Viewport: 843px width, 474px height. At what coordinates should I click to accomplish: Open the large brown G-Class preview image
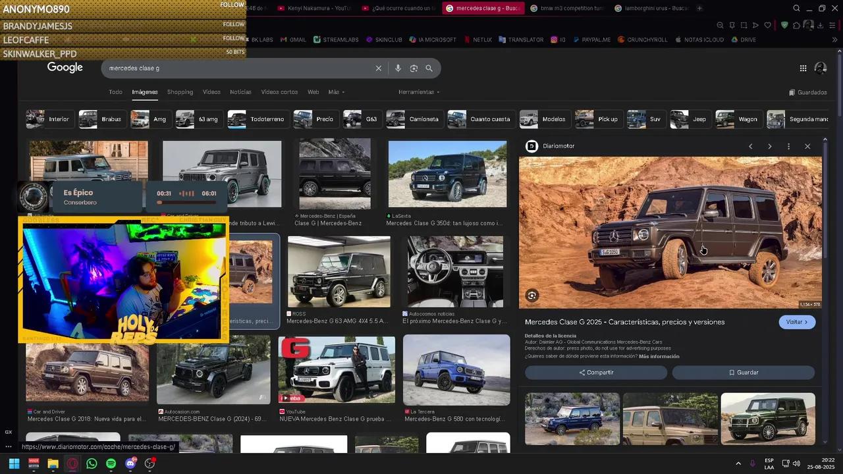tap(670, 232)
